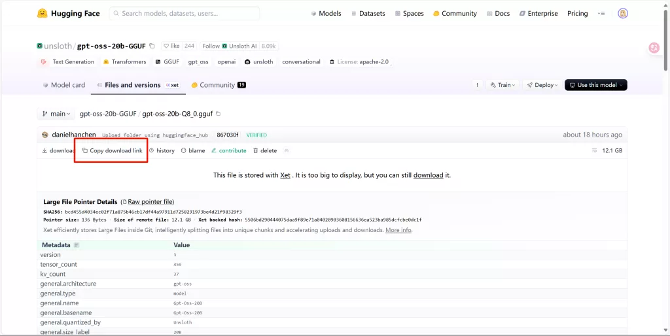View file history
670x336 pixels.
tap(162, 151)
